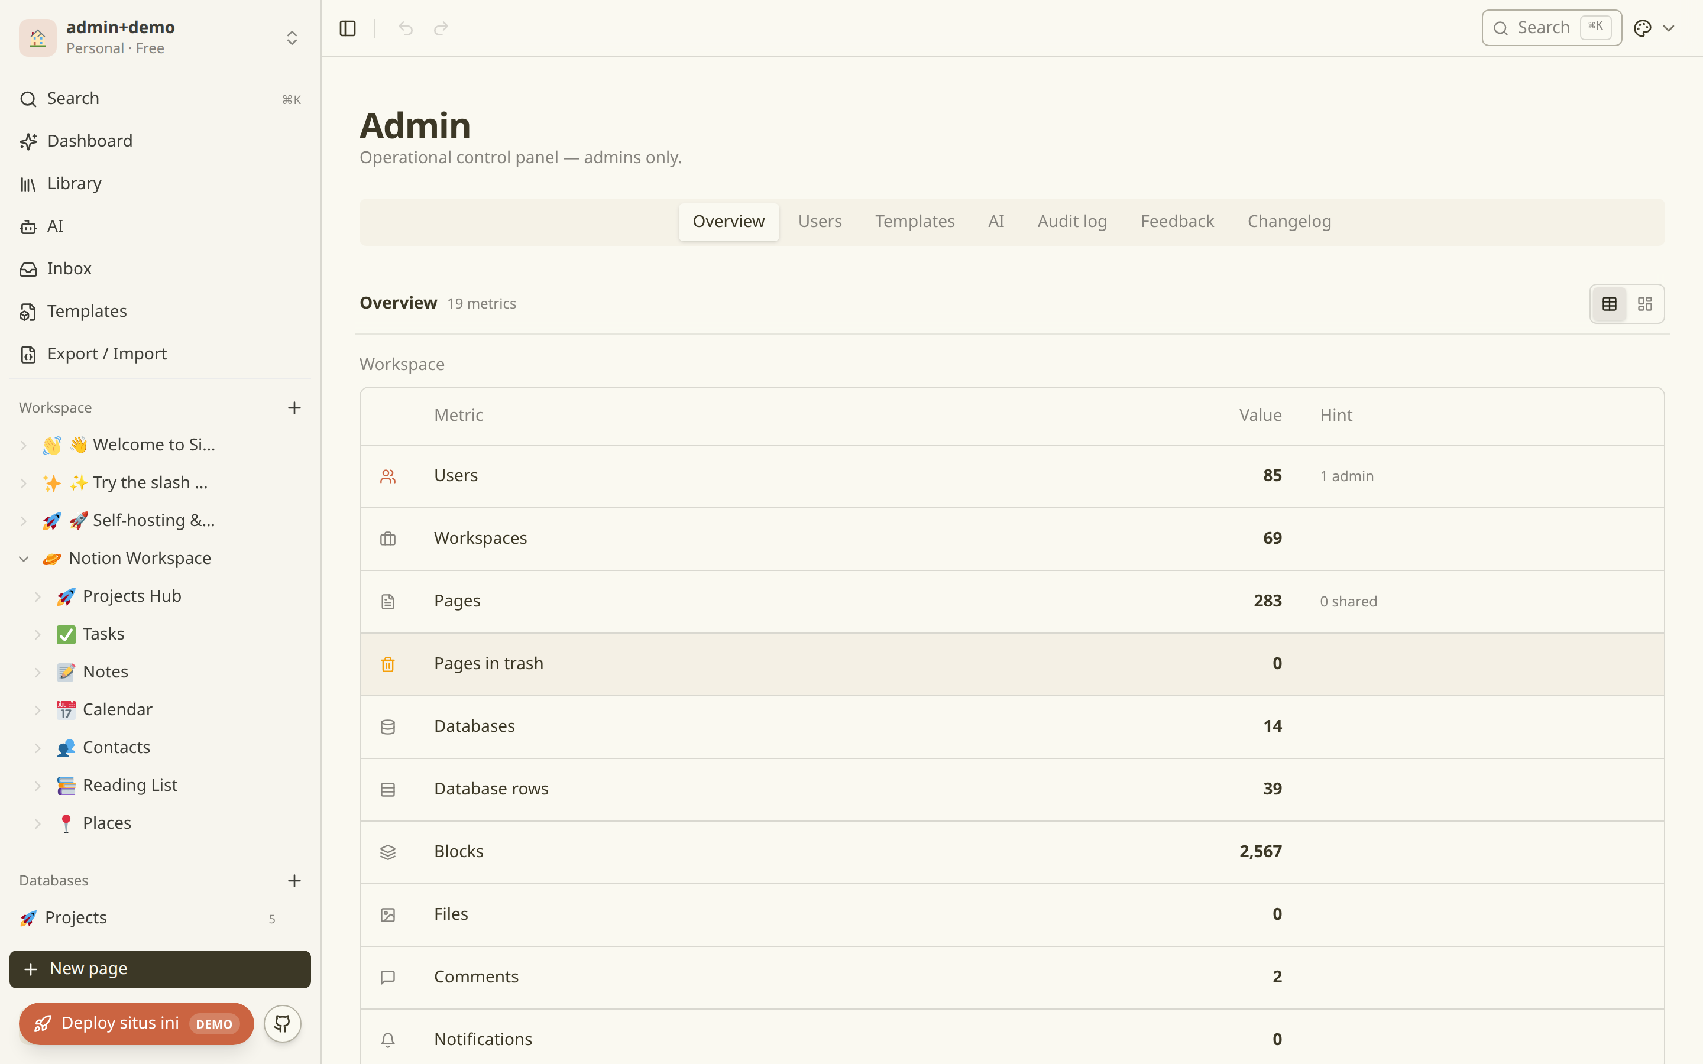Viewport: 1703px width, 1064px height.
Task: Expand the Calendar subpage
Action: (38, 711)
